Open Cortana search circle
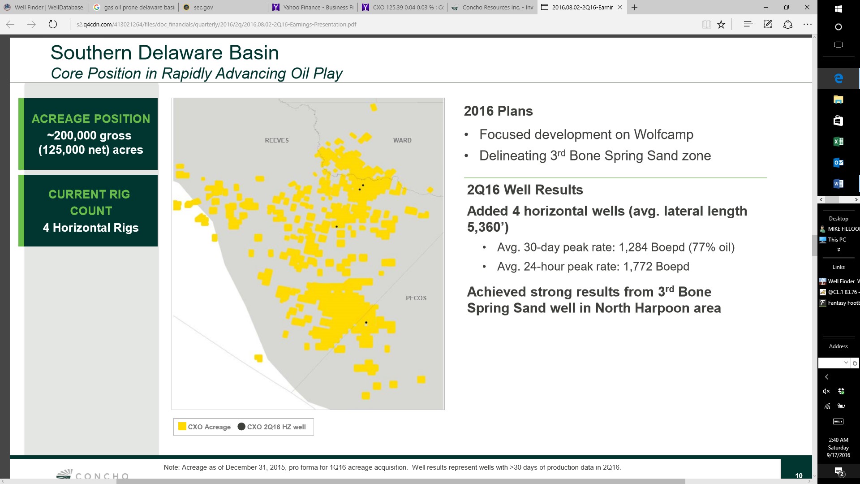This screenshot has width=860, height=484. coord(838,27)
